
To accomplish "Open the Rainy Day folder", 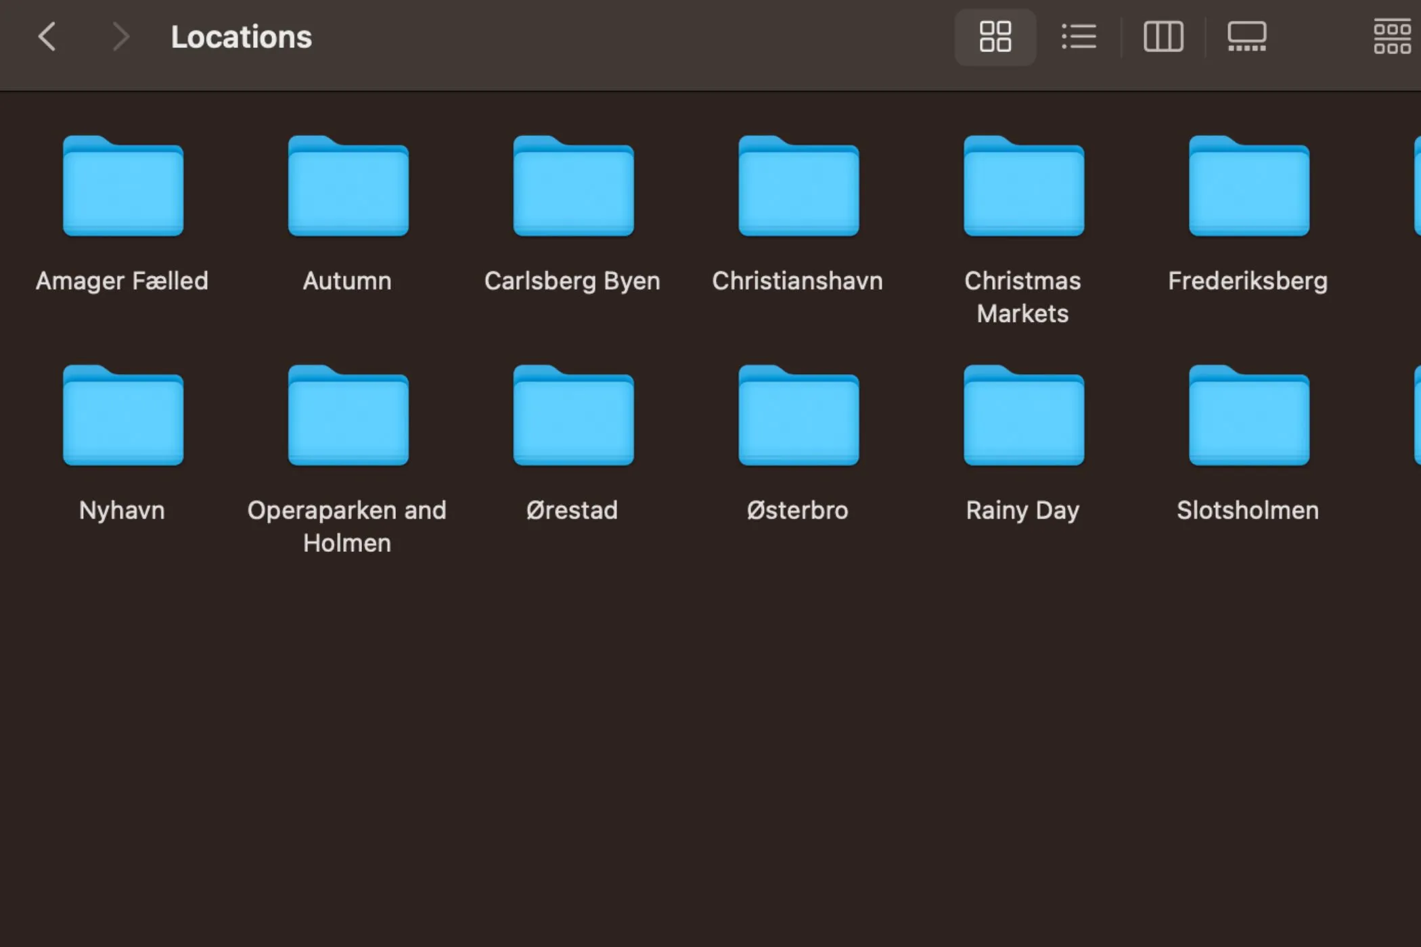I will tap(1023, 416).
